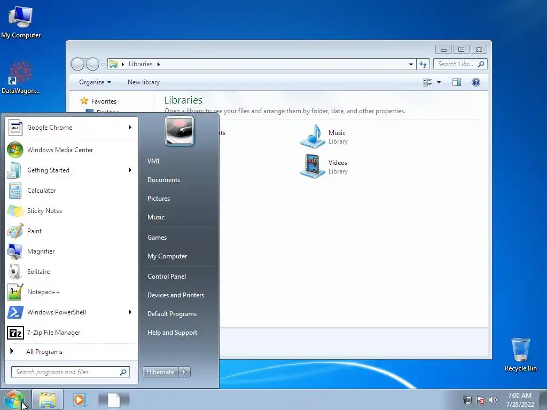This screenshot has width=547, height=410.
Task: Open Windows Explorer taskbar icon
Action: (48, 399)
